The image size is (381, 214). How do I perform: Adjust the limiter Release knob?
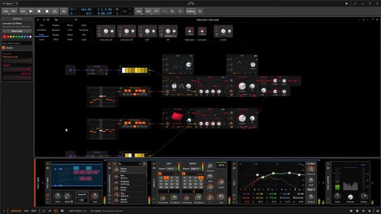[351, 197]
